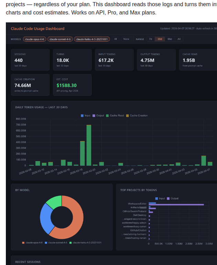Click the Daily Token Usage section heading
This screenshot has height=265, width=217.
click(41, 107)
